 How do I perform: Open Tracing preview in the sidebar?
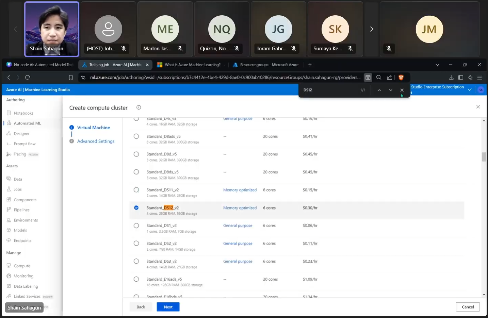coord(22,154)
